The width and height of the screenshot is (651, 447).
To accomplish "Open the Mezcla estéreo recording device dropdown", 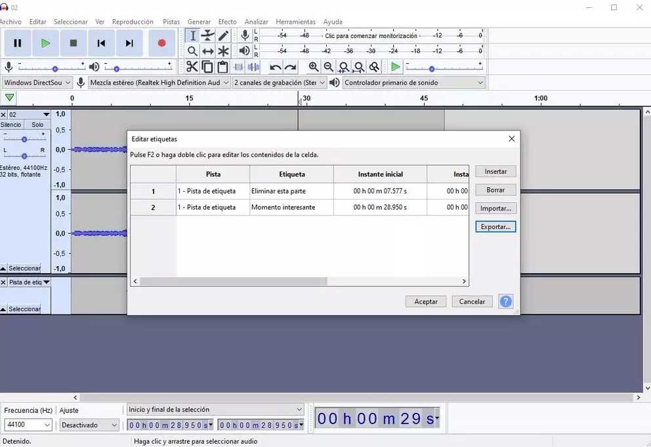I will click(159, 83).
